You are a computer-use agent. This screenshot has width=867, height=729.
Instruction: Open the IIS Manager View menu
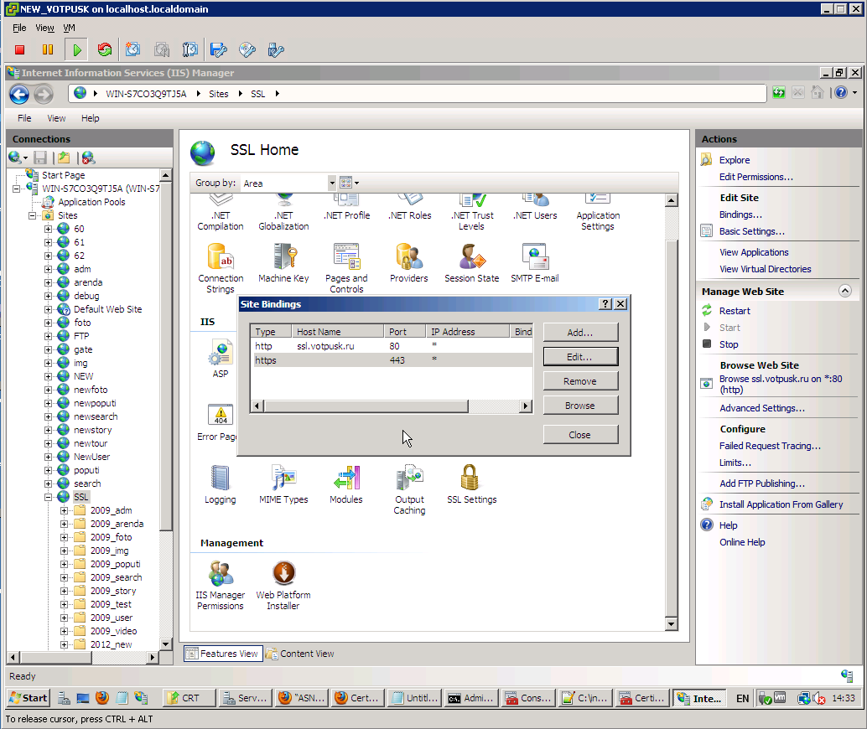[x=56, y=118]
